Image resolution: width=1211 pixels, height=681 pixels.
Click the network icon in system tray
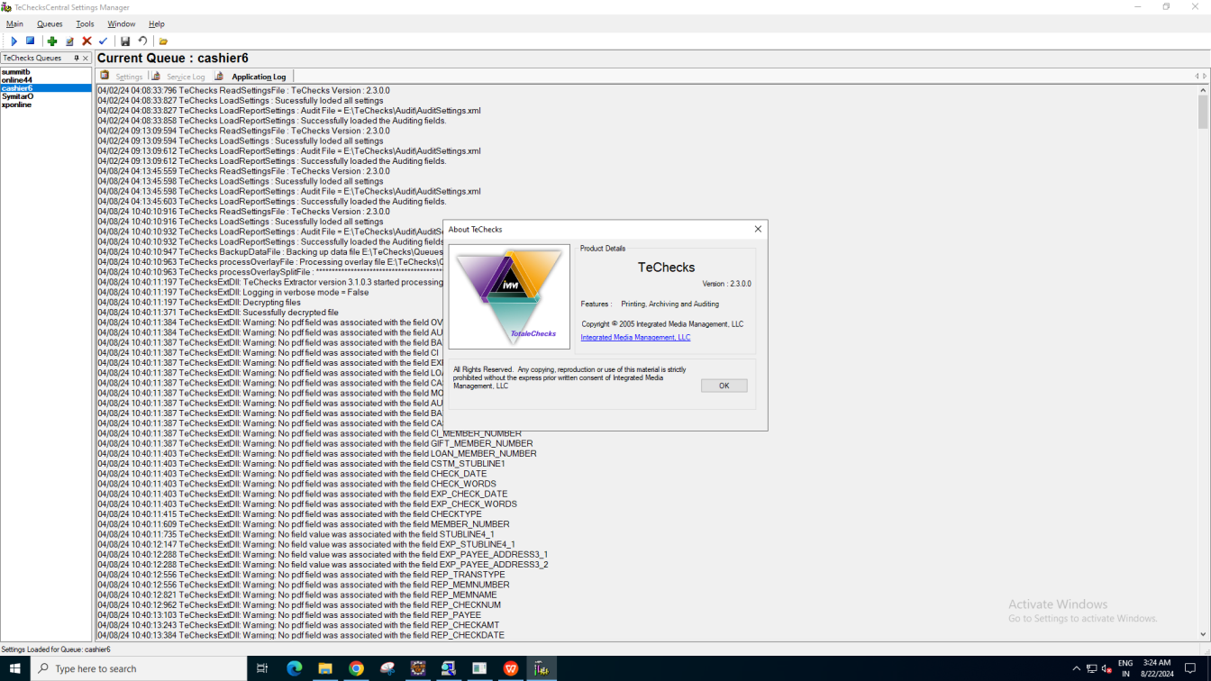pos(1091,668)
